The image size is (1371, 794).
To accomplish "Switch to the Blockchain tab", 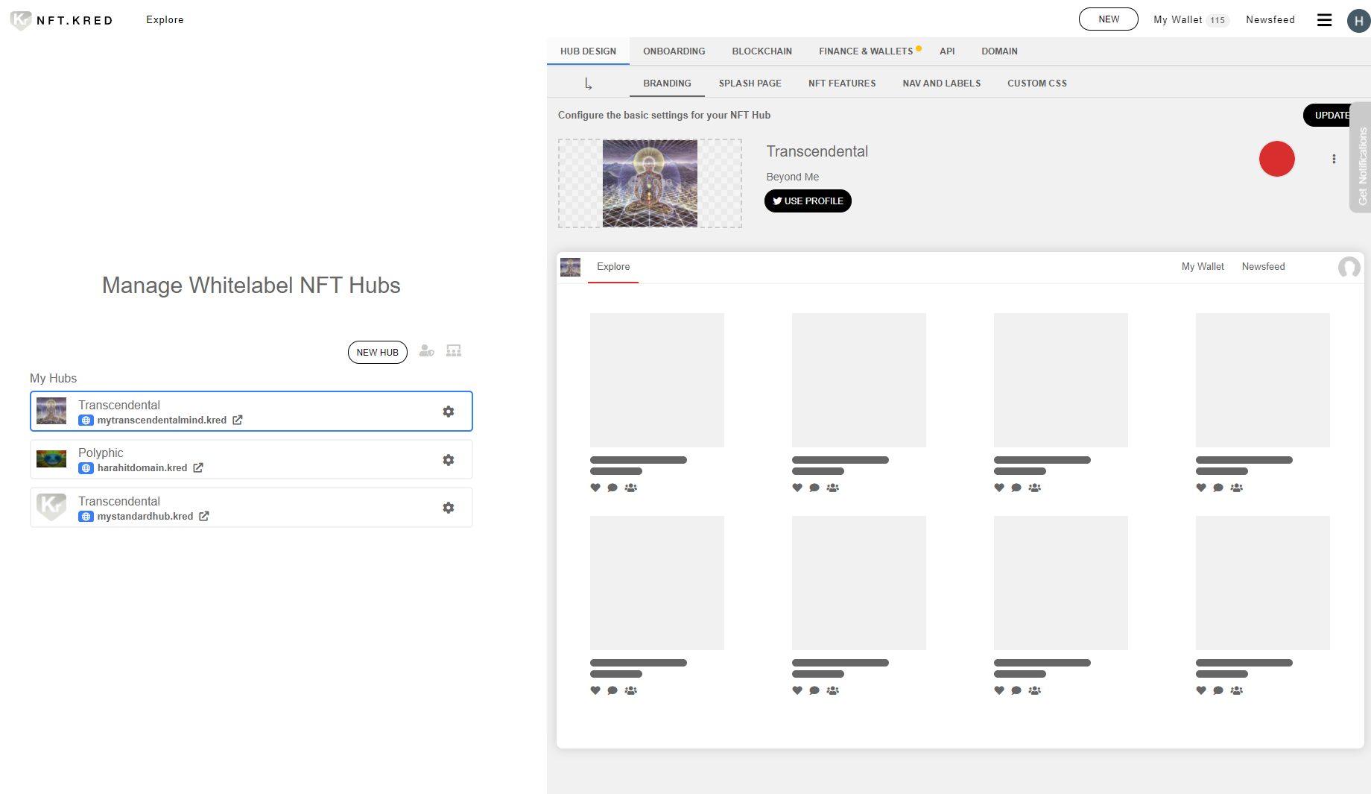I will click(x=762, y=51).
